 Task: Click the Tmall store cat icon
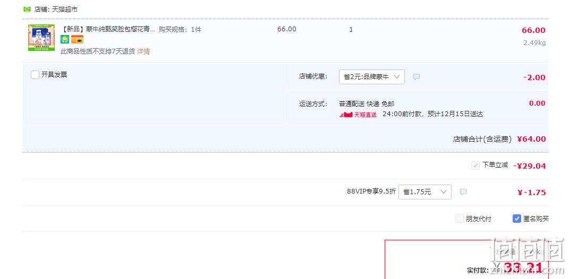pos(27,10)
